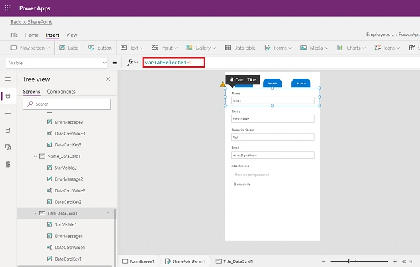Select ErrorMessage2 in the tree
Image resolution: width=420 pixels, height=267 pixels.
[68, 179]
